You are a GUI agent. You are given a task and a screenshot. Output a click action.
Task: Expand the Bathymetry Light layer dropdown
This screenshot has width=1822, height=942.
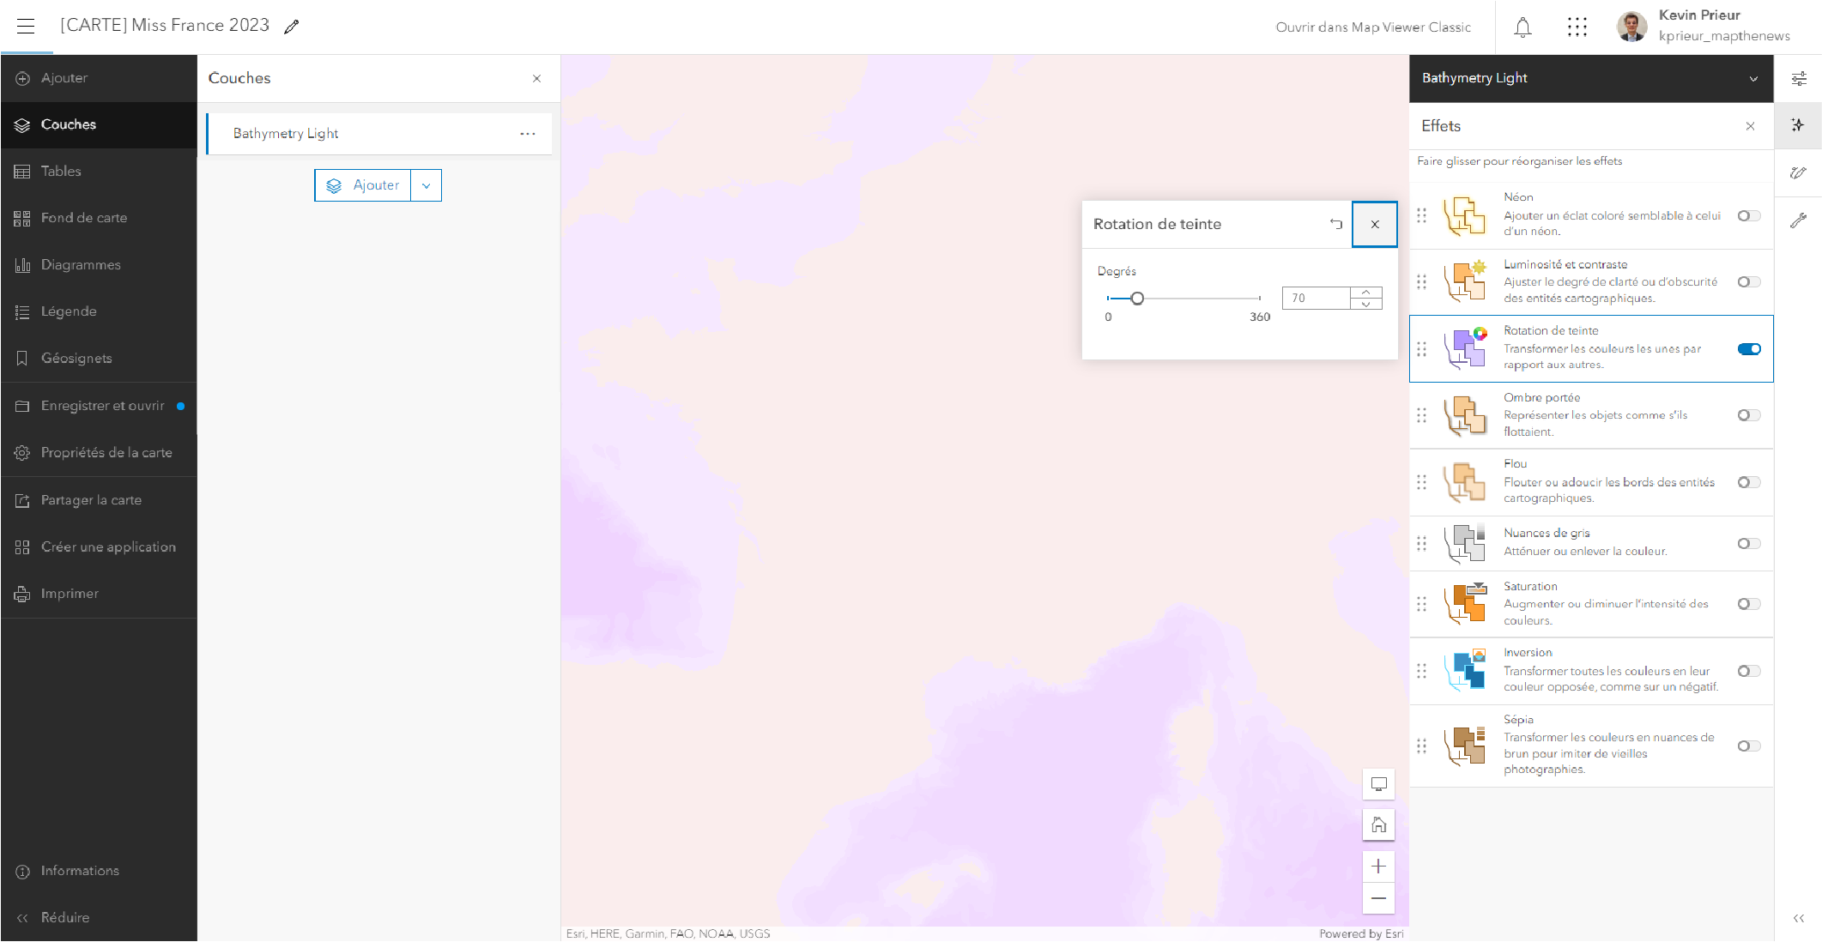point(1753,78)
